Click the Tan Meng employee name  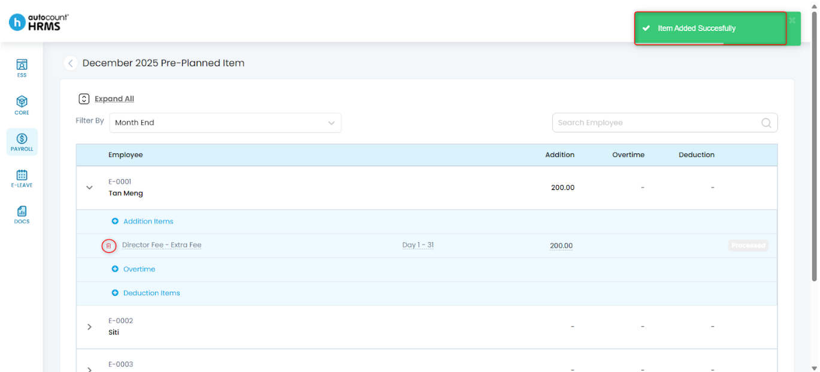point(126,193)
